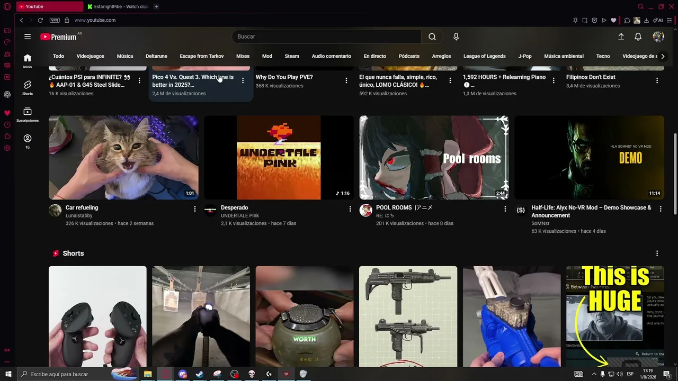Open options for Why Do You Play PVE?
Screen dimensions: 678x381
[x=346, y=80]
